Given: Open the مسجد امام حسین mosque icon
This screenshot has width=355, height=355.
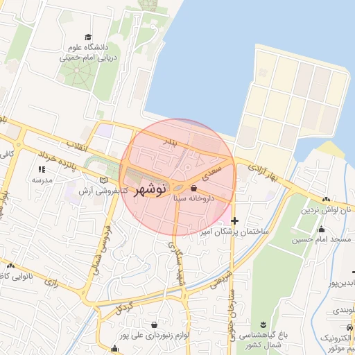Looking at the screenshot, I should pos(321,230).
